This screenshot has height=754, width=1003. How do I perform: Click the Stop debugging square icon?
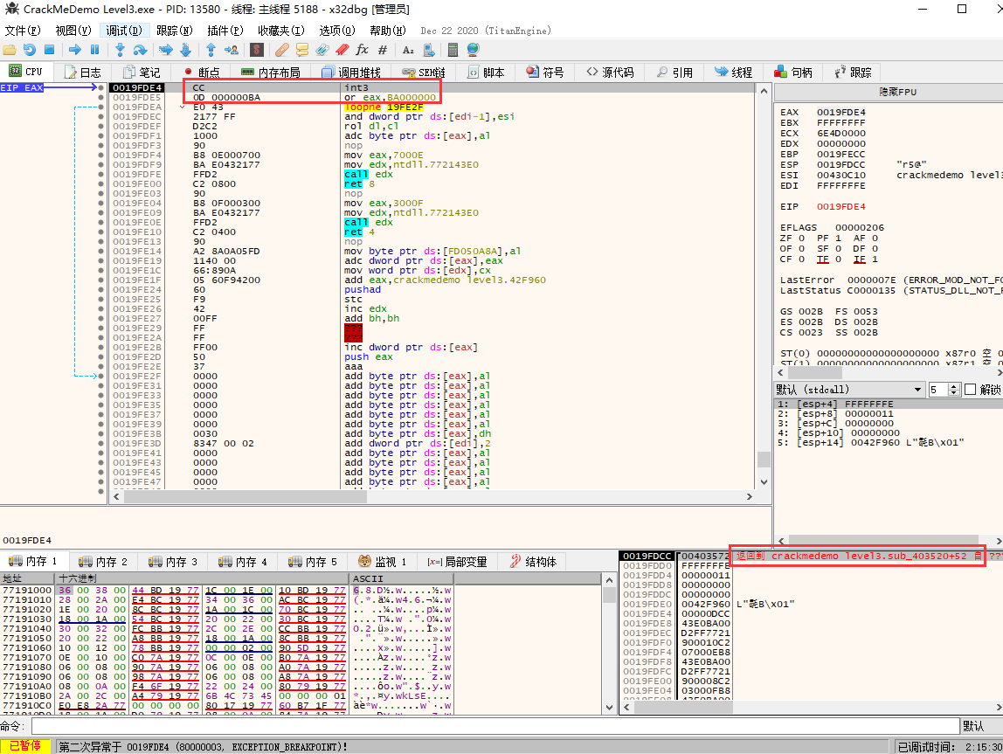tap(50, 50)
